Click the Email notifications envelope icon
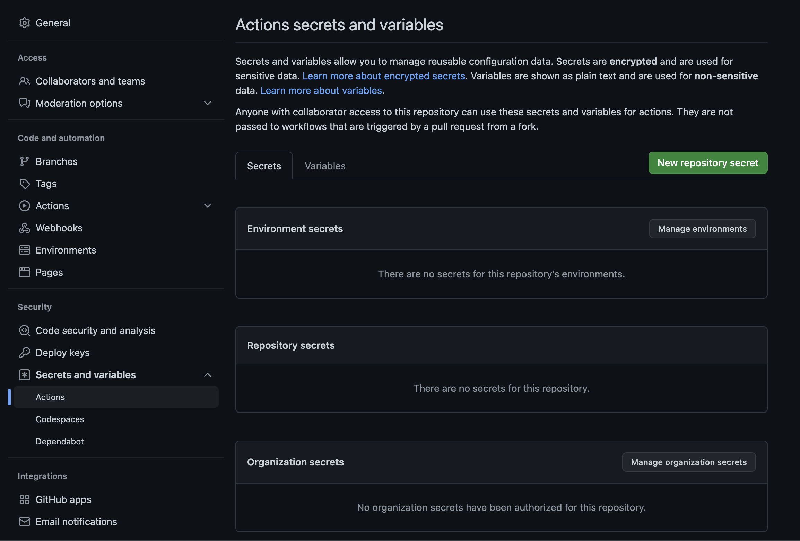Screen dimensions: 800x541 coord(24,522)
